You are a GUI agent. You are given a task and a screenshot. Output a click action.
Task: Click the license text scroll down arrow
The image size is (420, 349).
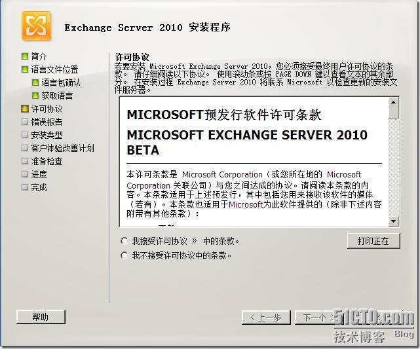[394, 221]
